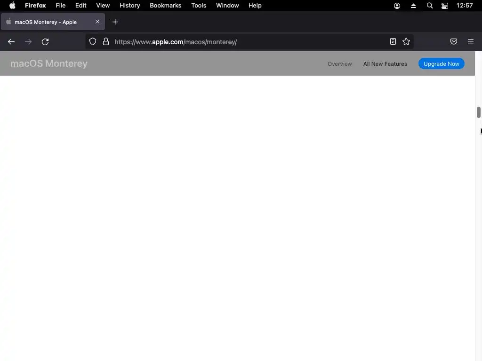Open the Help menu

coord(255,6)
